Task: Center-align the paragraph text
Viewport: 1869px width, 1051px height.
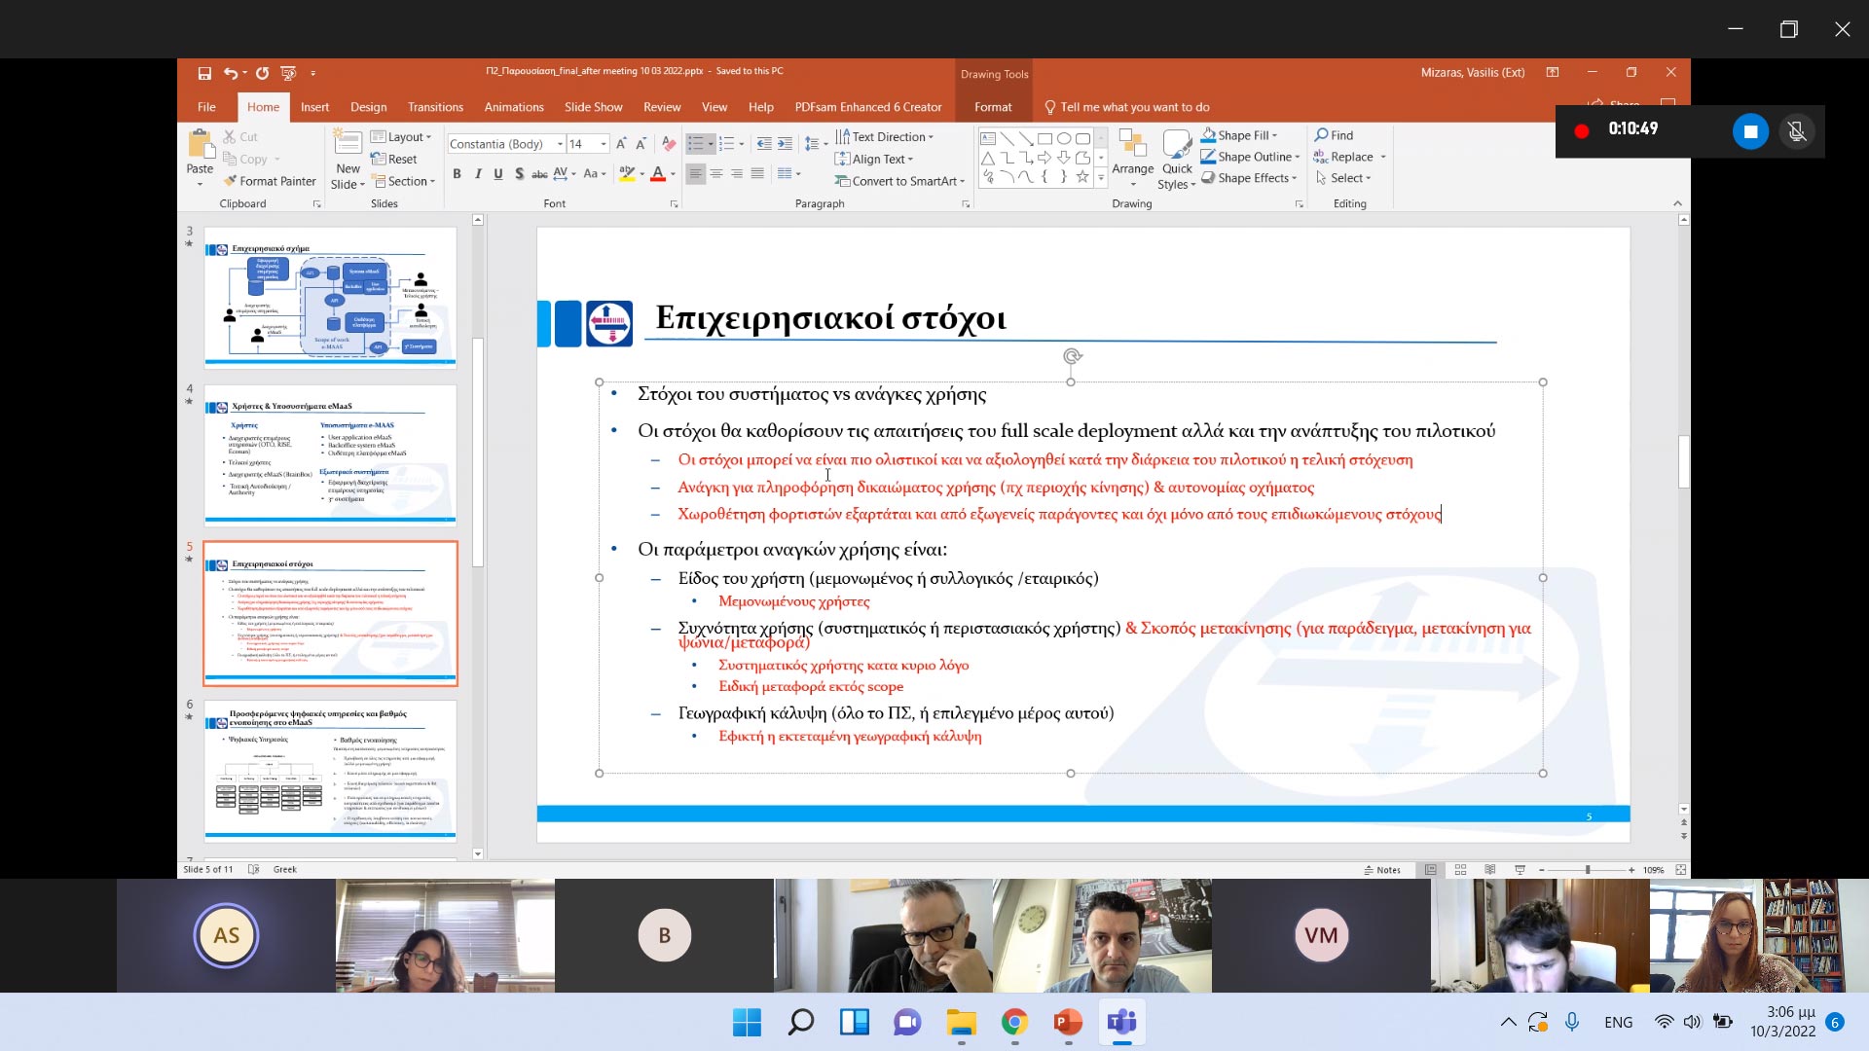Action: pos(716,174)
